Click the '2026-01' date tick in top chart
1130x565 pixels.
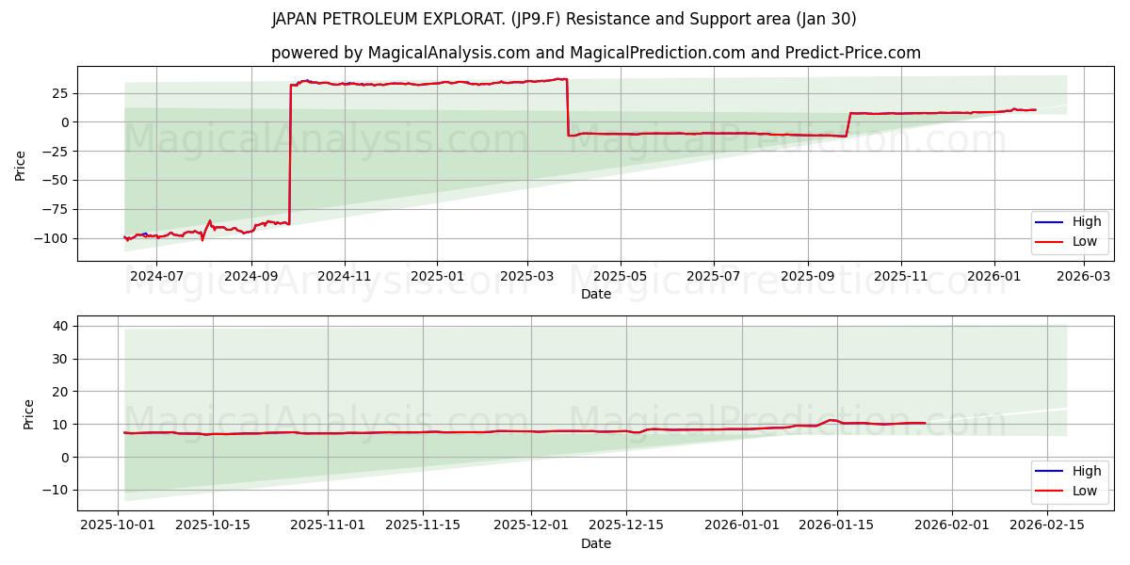pos(994,277)
